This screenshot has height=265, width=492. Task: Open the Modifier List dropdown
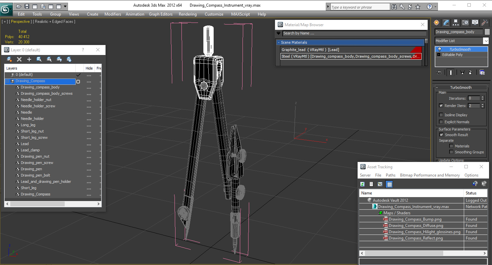click(486, 41)
